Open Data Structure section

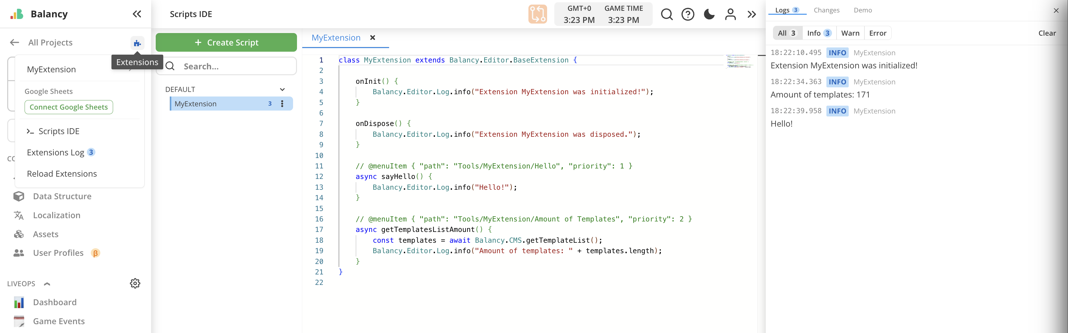click(x=62, y=196)
